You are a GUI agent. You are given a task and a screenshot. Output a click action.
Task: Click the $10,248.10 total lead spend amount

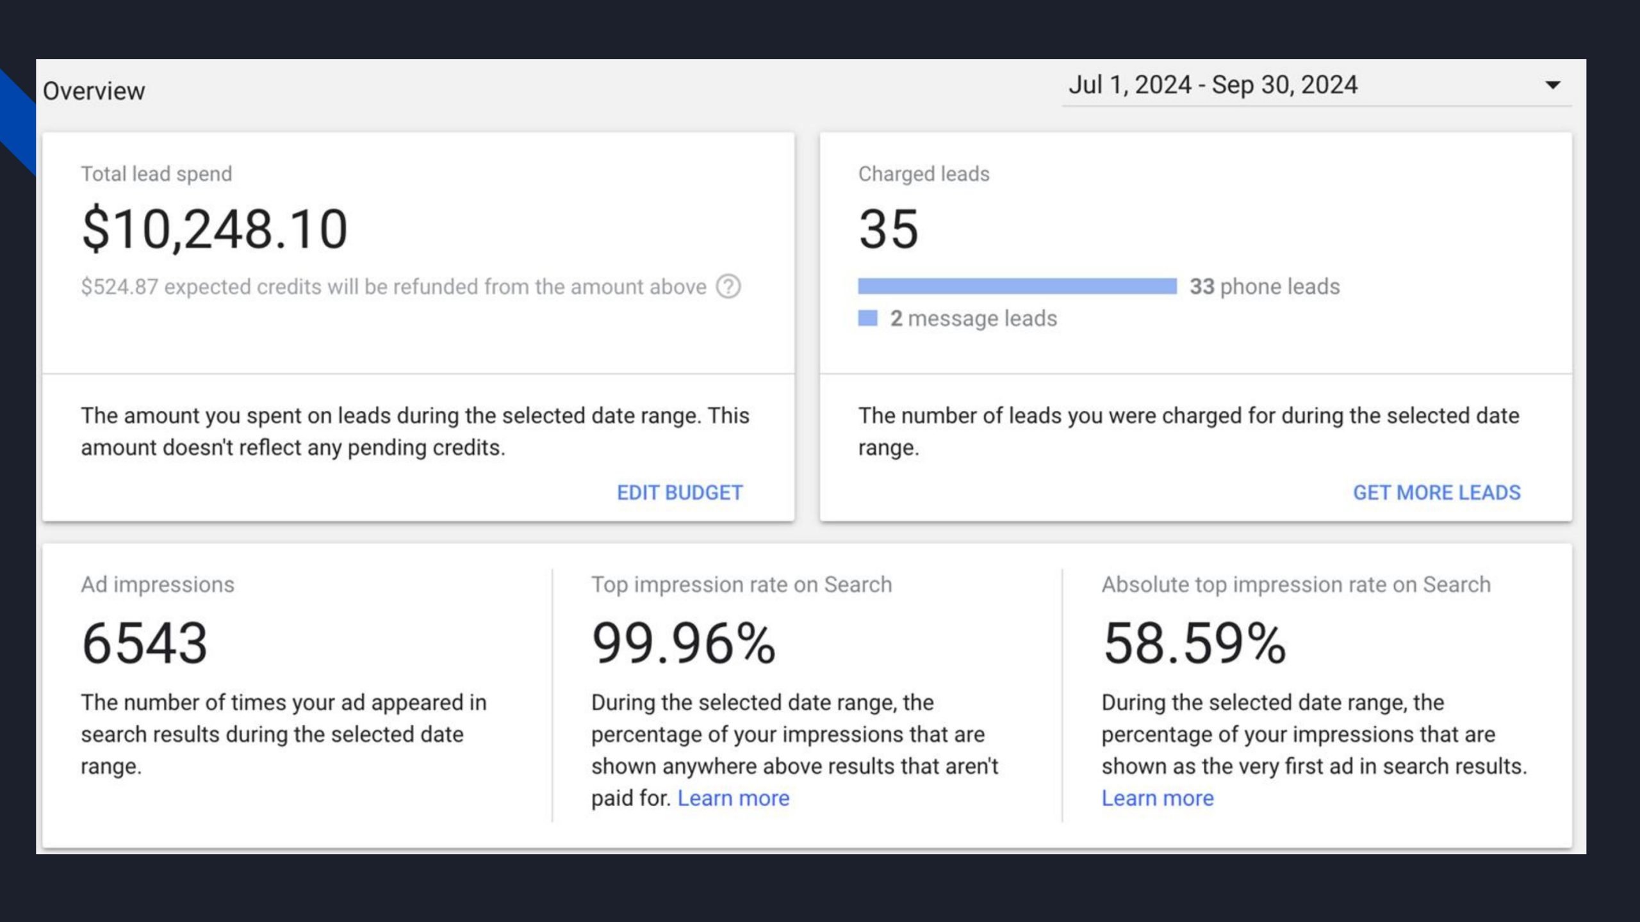point(215,229)
